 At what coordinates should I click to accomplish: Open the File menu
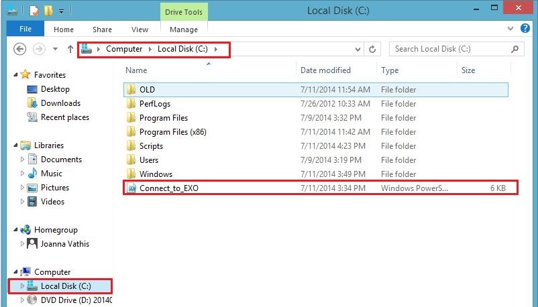[x=25, y=29]
